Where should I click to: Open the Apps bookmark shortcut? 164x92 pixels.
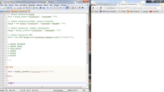(x=95, y=11)
